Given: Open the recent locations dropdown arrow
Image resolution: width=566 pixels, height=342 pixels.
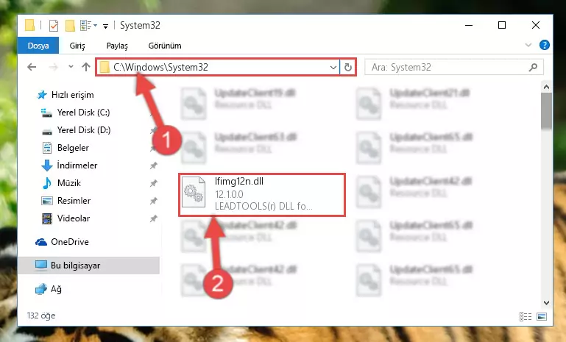Looking at the screenshot, I should click(x=71, y=67).
